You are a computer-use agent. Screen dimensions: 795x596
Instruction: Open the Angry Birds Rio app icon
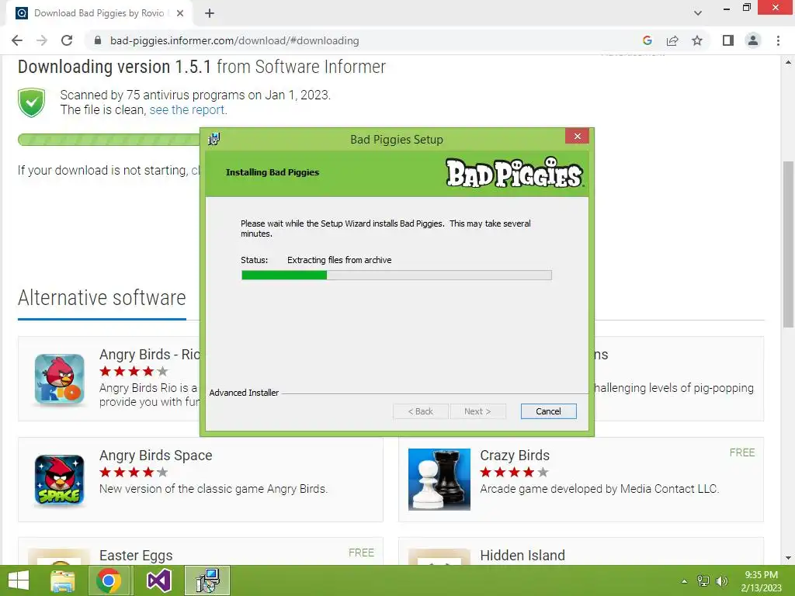[x=59, y=379]
